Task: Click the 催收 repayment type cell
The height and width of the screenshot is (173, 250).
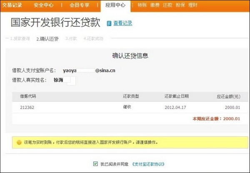Action: coord(127,107)
